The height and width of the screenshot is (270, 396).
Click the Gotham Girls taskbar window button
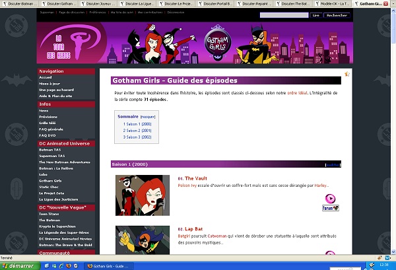(108, 266)
